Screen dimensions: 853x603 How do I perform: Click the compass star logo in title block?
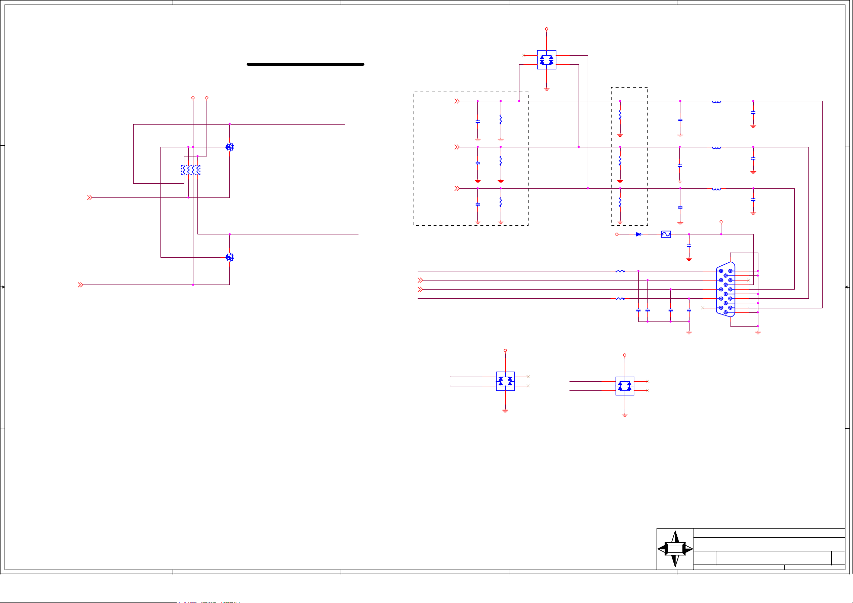[x=675, y=549]
